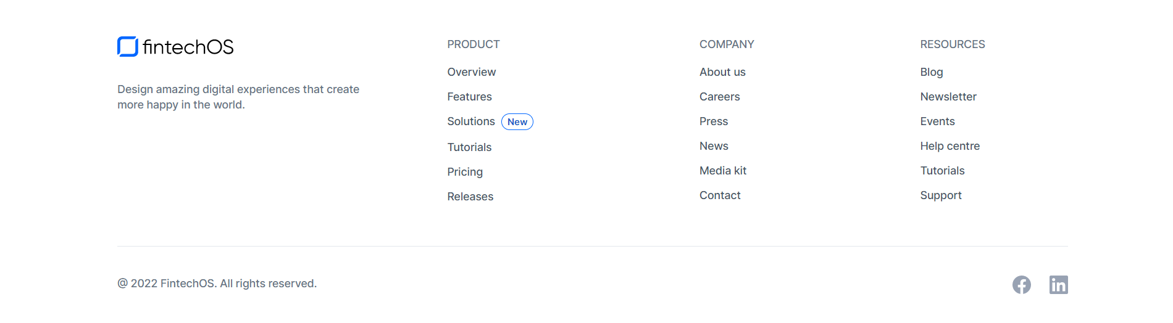Open Tutorials under the Product column

click(469, 147)
